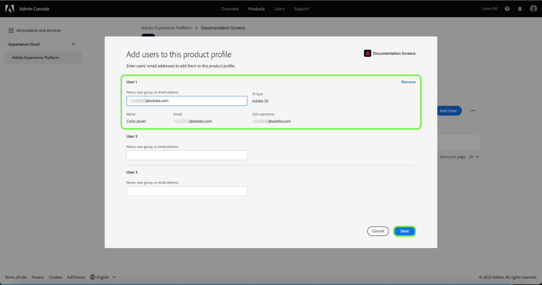Open the notifications bell
542x285 pixels.
pyautogui.click(x=520, y=9)
